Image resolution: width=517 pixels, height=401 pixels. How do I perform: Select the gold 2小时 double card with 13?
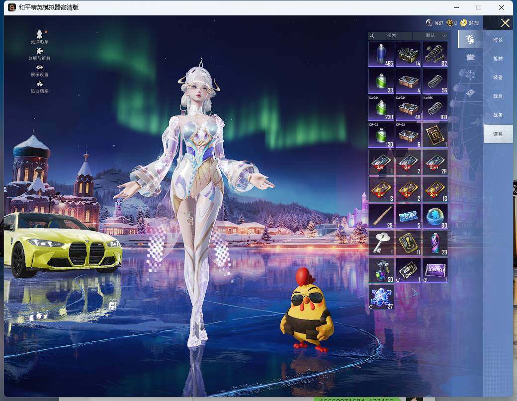pyautogui.click(x=435, y=189)
